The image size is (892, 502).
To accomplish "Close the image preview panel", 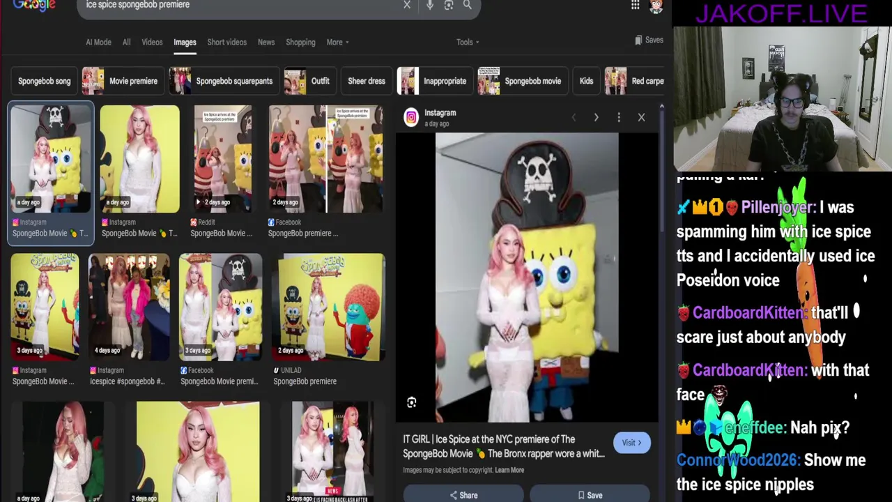I will (x=641, y=117).
